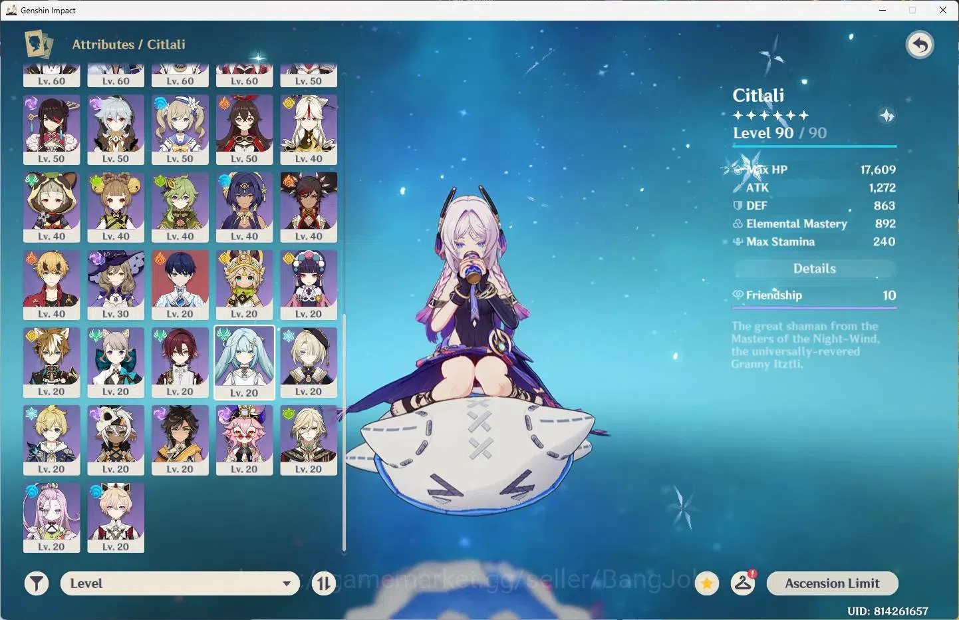
Task: Open the four-point star icon beside Citlali's name
Action: [x=887, y=116]
